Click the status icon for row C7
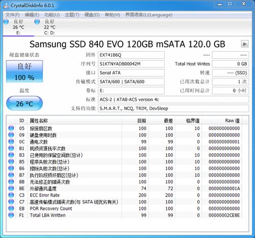This screenshot has width=255, height=238. (11, 201)
